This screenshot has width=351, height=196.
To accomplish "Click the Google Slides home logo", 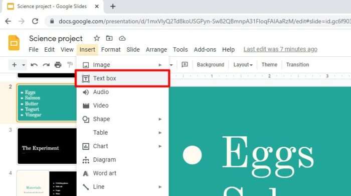I will click(14, 43).
